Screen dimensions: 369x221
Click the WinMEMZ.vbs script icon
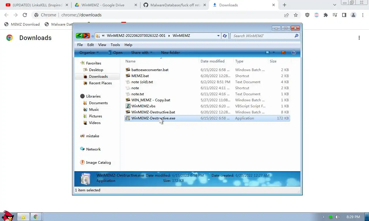(128, 106)
